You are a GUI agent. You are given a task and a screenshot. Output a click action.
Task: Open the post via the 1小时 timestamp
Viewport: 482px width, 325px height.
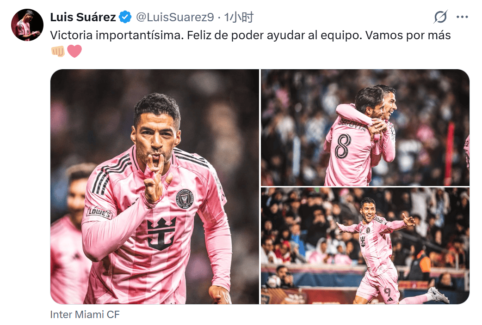point(239,17)
